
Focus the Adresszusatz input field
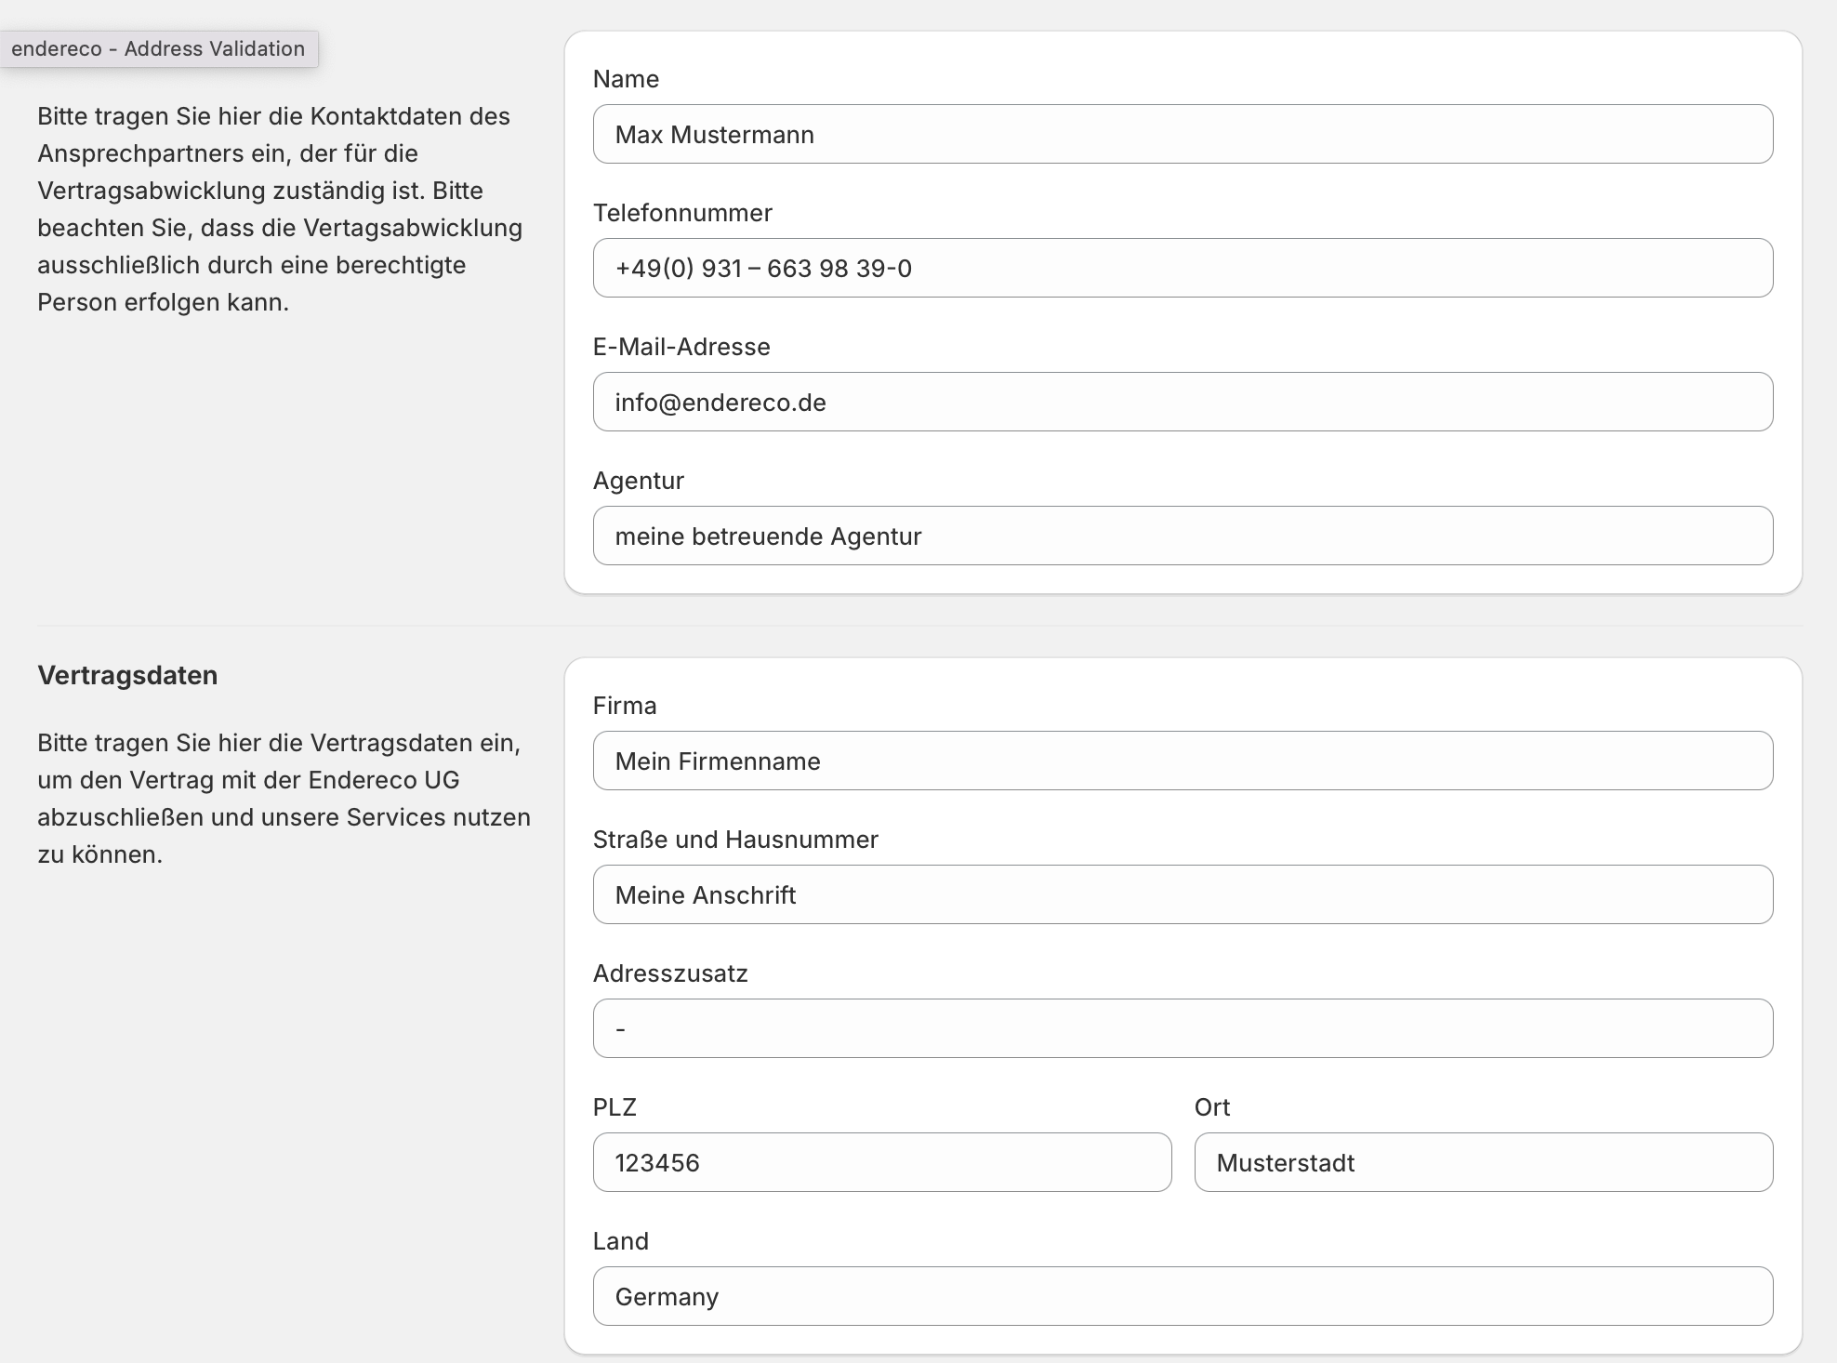(x=1183, y=1028)
